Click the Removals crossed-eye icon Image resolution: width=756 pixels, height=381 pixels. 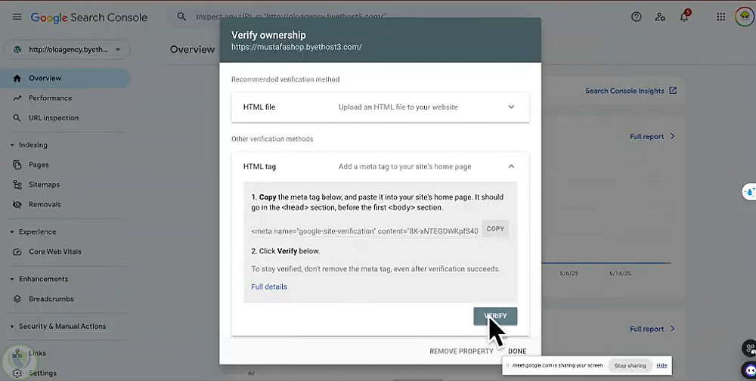[x=17, y=205]
